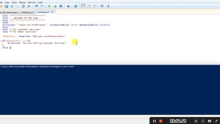
Task: Collapse the If block in editor
Action: tap(1, 41)
